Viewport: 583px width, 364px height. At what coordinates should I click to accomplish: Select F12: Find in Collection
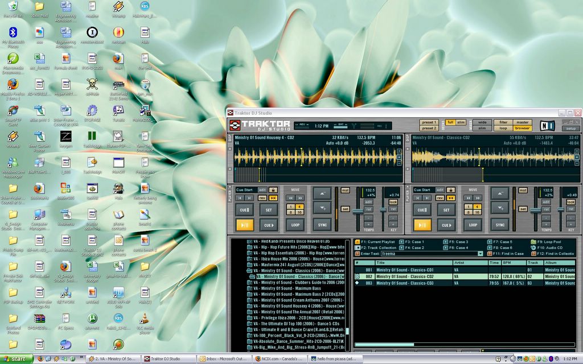pos(553,254)
